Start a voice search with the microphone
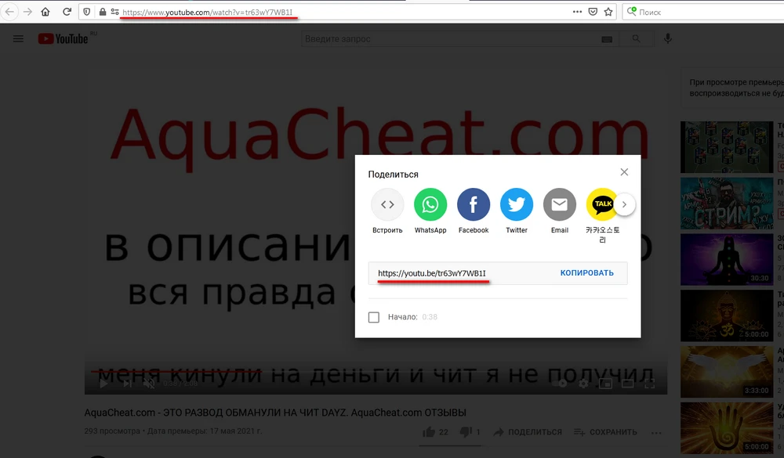The image size is (784, 458). [667, 38]
